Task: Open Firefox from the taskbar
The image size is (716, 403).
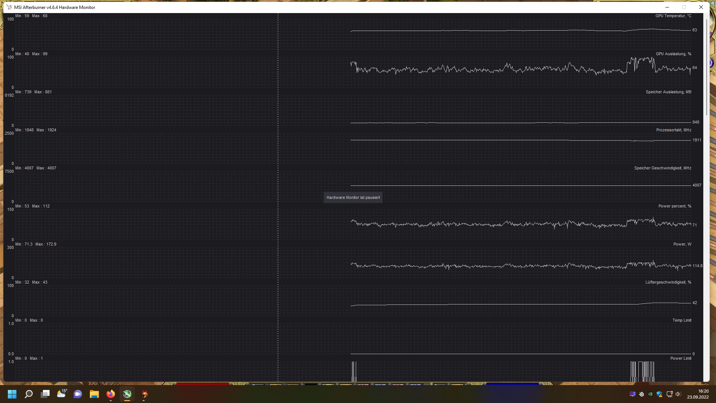Action: pos(111,394)
